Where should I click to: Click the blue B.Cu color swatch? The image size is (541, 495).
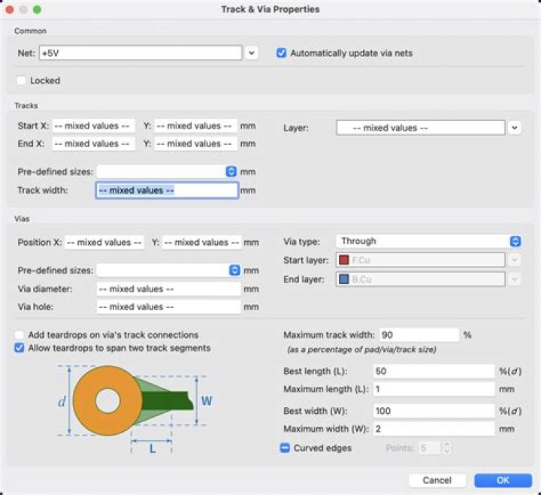click(344, 279)
